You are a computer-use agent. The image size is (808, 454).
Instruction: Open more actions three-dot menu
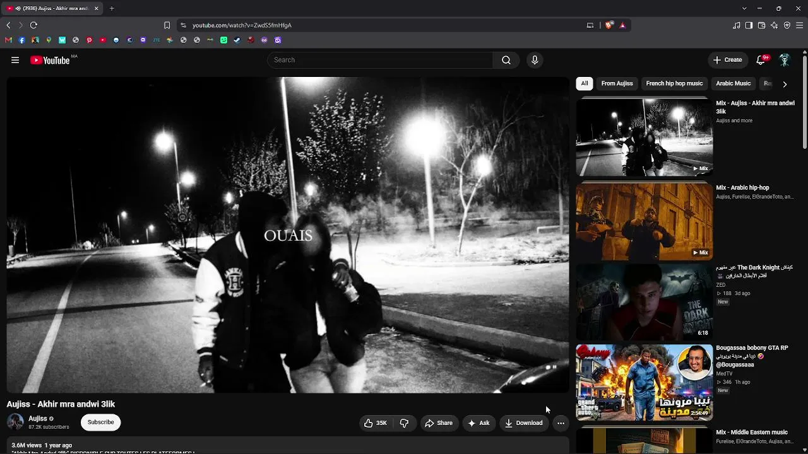[561, 423]
